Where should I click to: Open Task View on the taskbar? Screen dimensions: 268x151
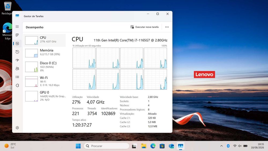pyautogui.click(x=134, y=146)
